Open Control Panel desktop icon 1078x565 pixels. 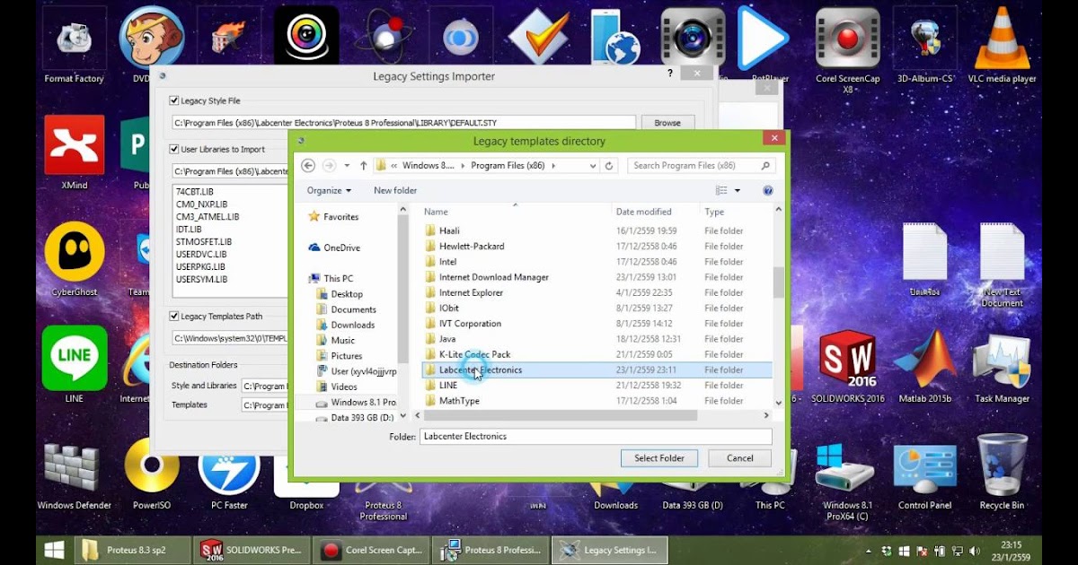924,475
